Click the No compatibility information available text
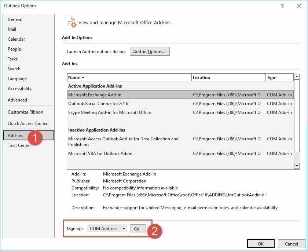The width and height of the screenshot is (308, 251). (140, 188)
